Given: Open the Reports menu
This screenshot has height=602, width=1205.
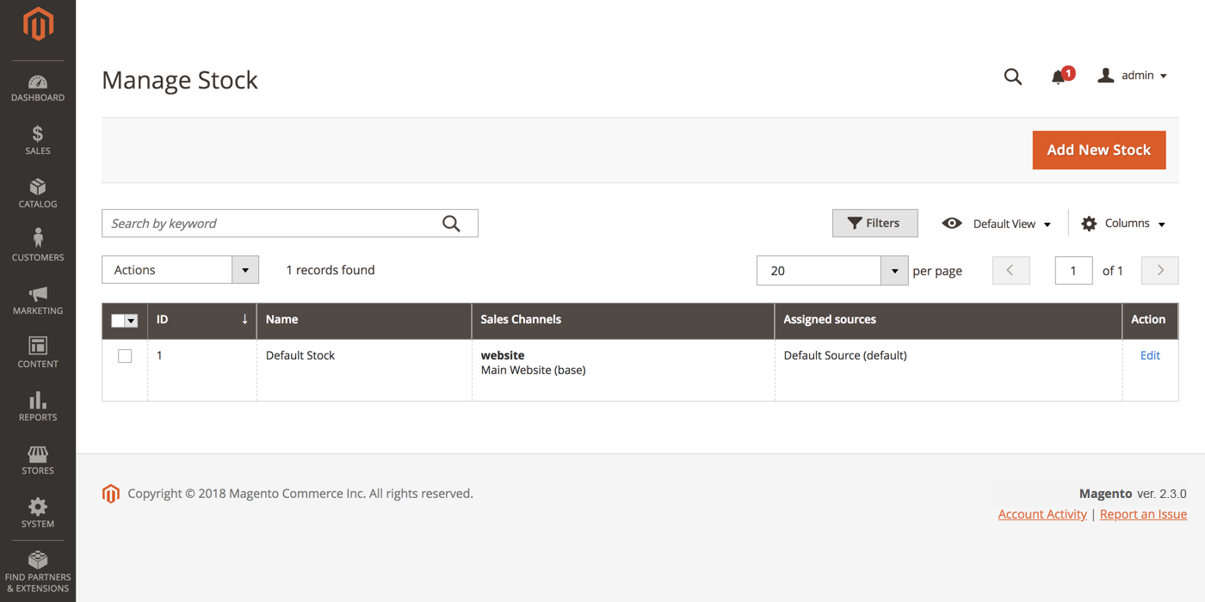Looking at the screenshot, I should 38,408.
